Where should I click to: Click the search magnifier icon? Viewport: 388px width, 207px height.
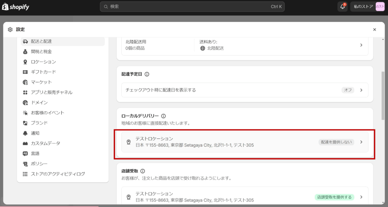coord(106,7)
